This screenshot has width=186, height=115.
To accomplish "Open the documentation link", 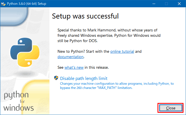I will (x=70, y=57).
